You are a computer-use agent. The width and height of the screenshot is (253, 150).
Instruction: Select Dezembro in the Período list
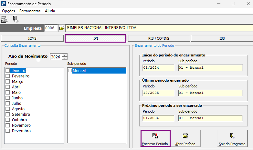(x=21, y=131)
